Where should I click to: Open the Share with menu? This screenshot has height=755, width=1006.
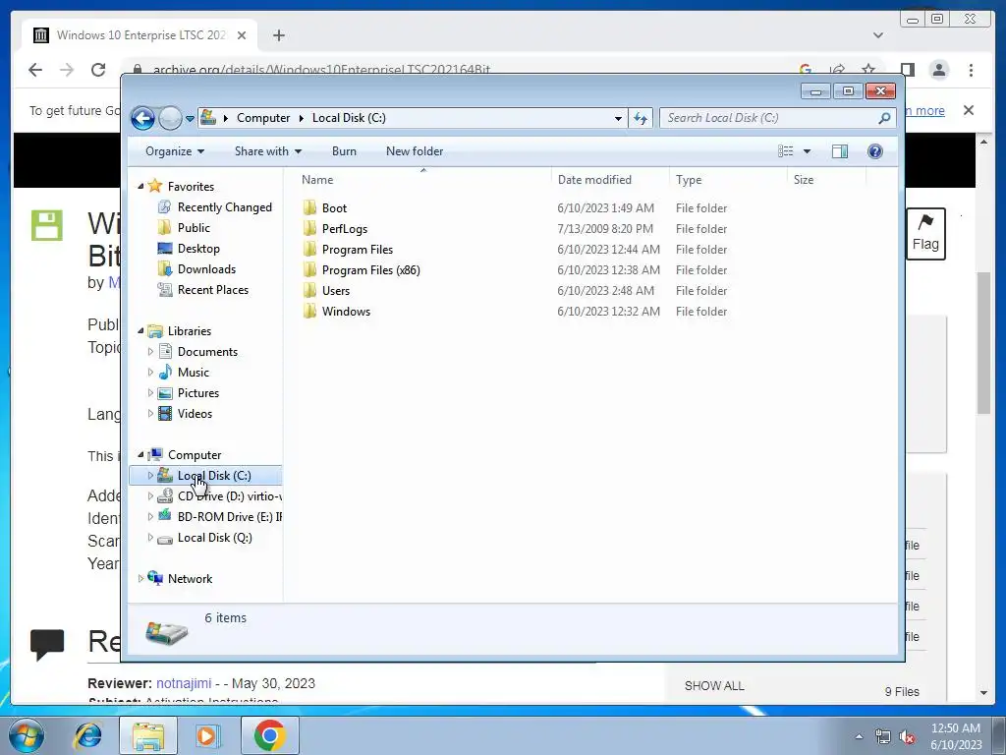pos(268,151)
